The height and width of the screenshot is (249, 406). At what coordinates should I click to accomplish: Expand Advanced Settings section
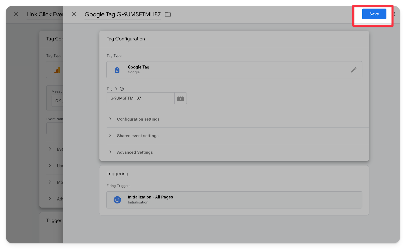(135, 152)
